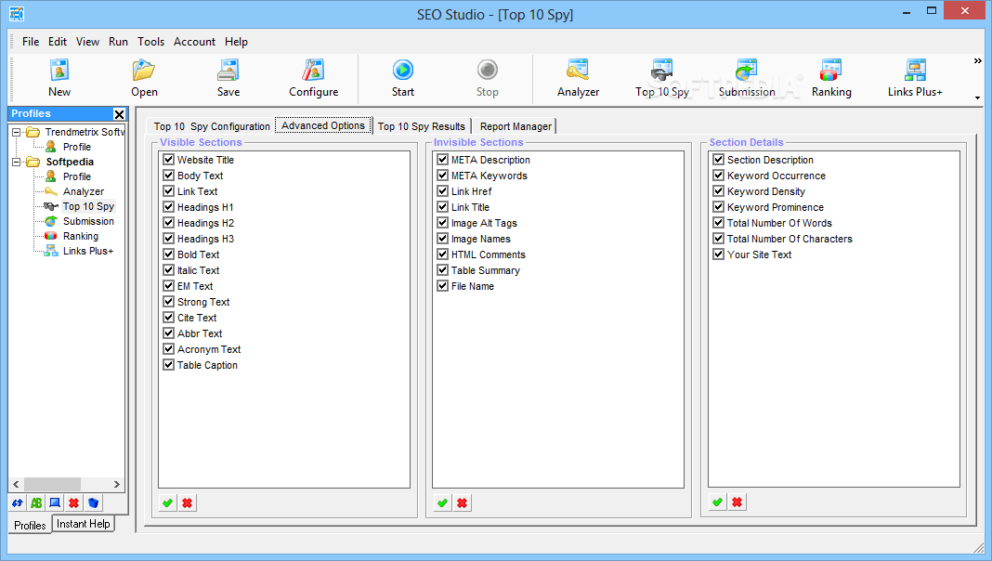Select Ranking in the profiles tree
This screenshot has height=561, width=992.
(81, 236)
